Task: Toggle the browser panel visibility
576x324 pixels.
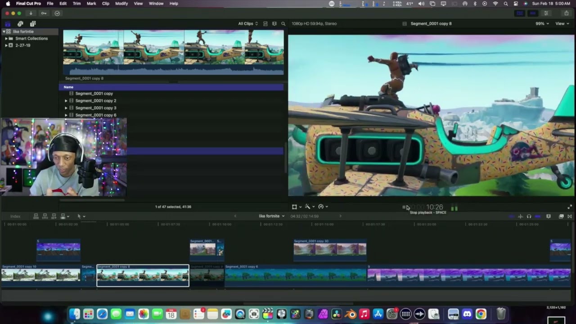Action: coord(520,13)
